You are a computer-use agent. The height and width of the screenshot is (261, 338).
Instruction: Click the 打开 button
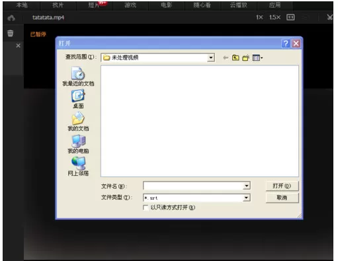point(282,186)
